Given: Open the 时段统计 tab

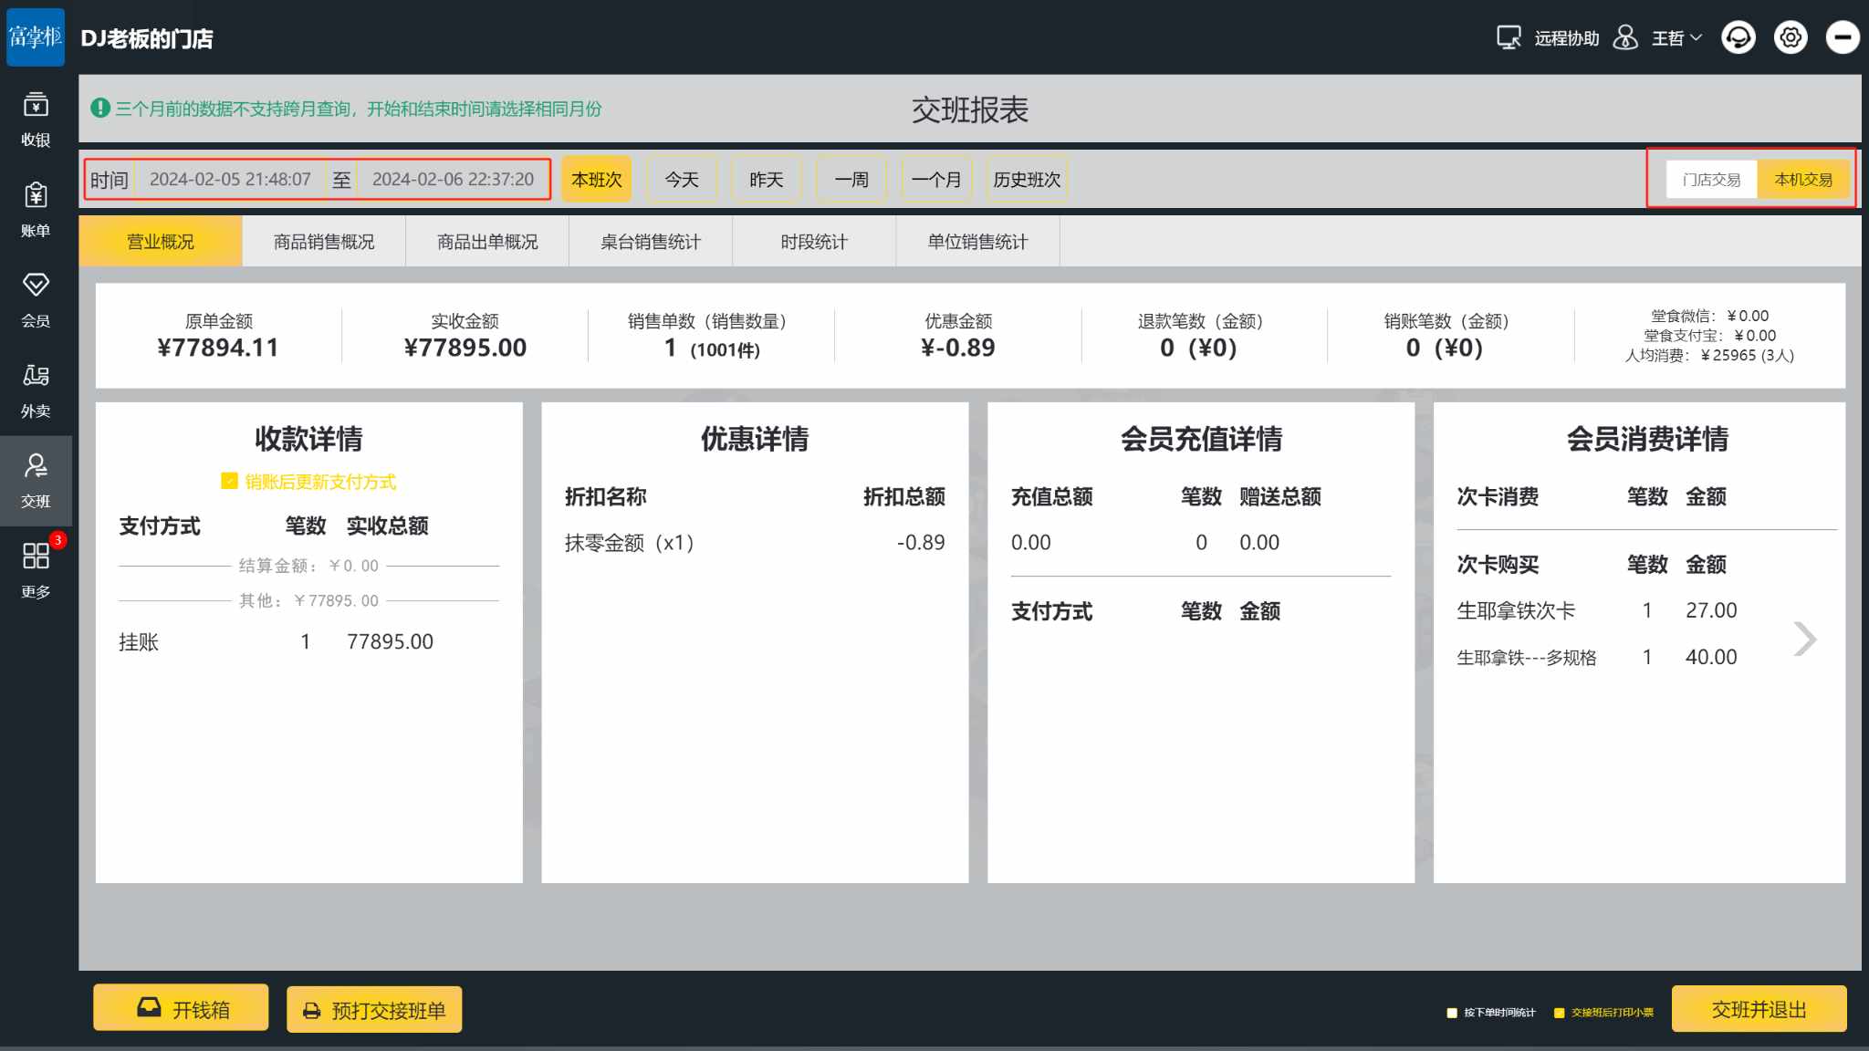Looking at the screenshot, I should pyautogui.click(x=814, y=242).
